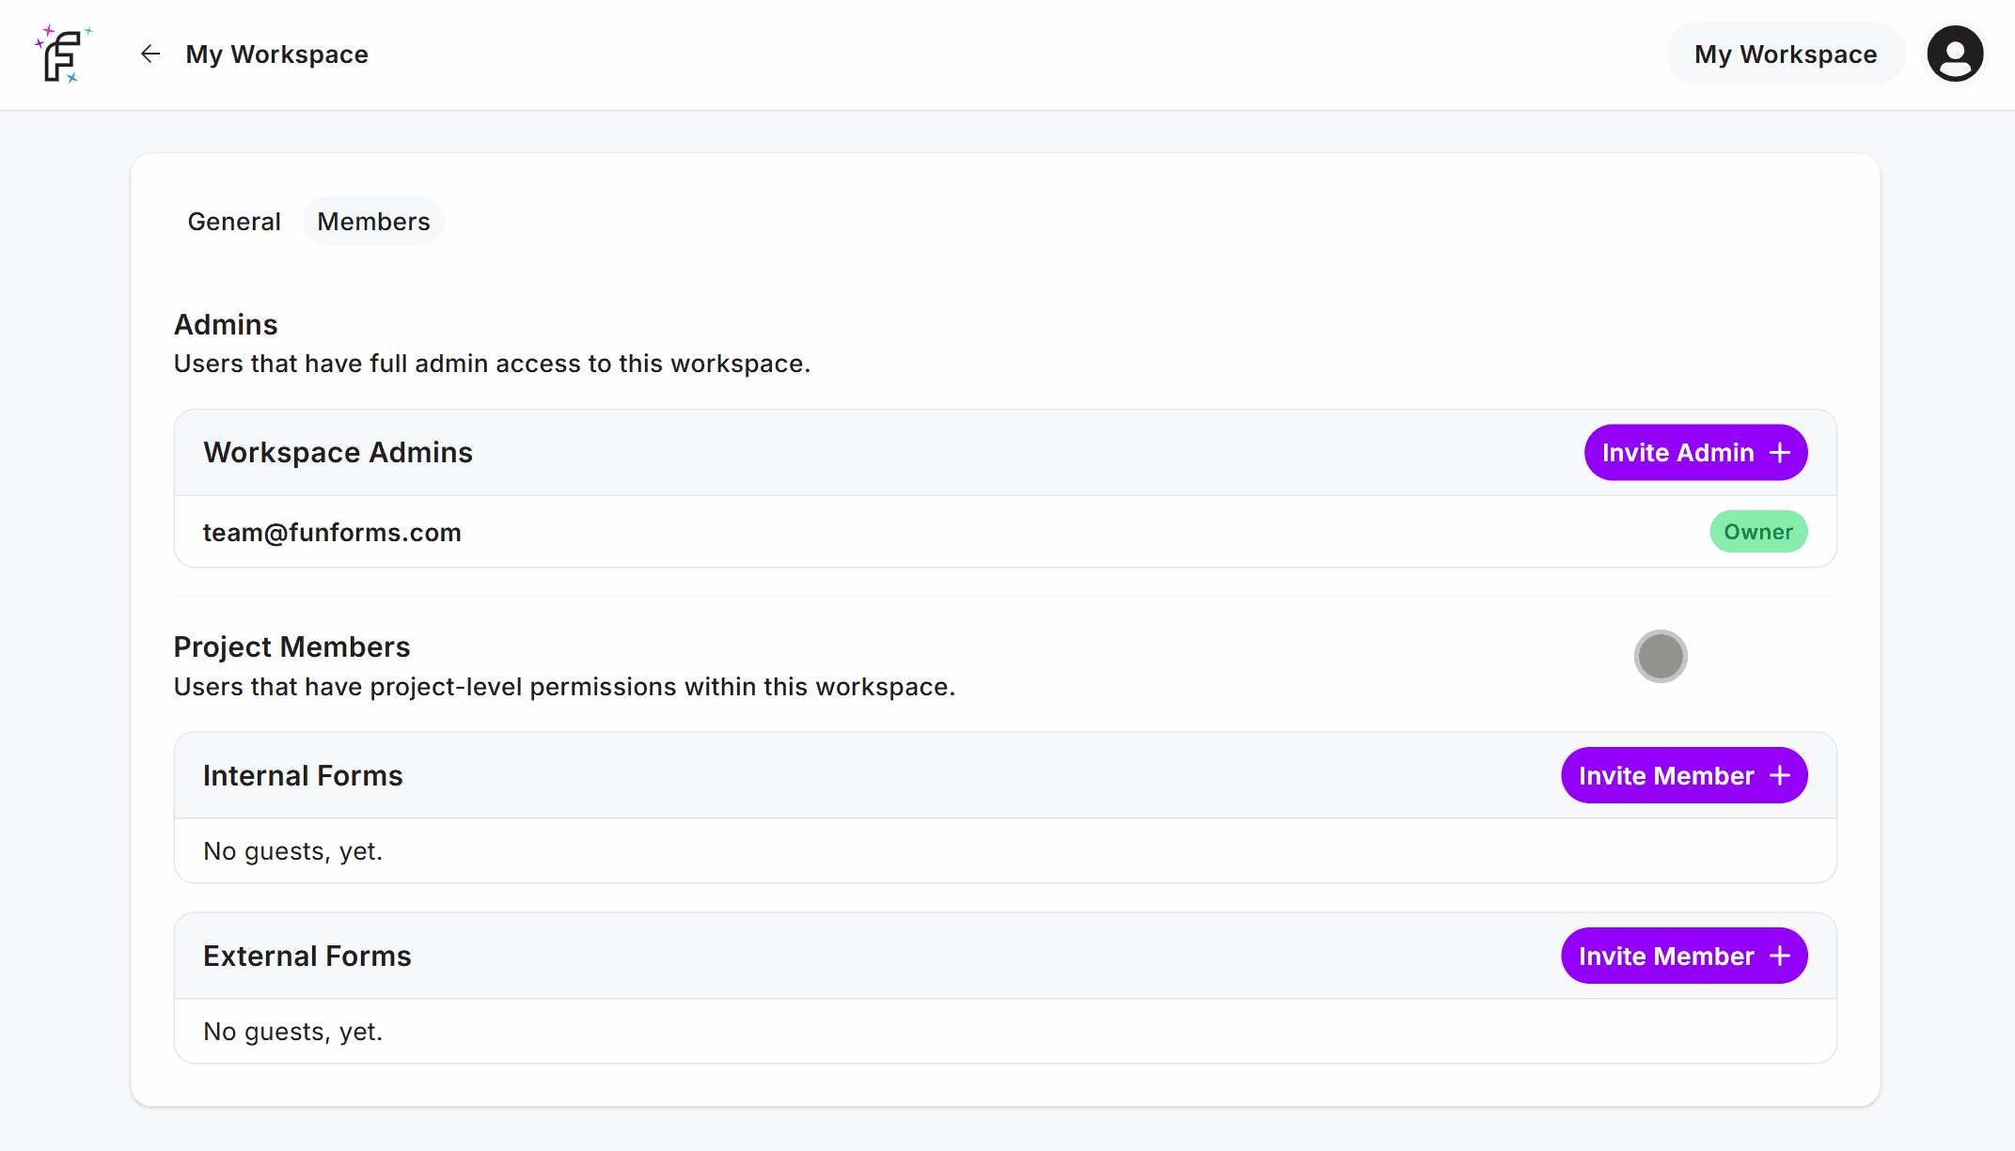The height and width of the screenshot is (1151, 2015).
Task: Click the Workspace Admins header
Action: [x=338, y=453]
